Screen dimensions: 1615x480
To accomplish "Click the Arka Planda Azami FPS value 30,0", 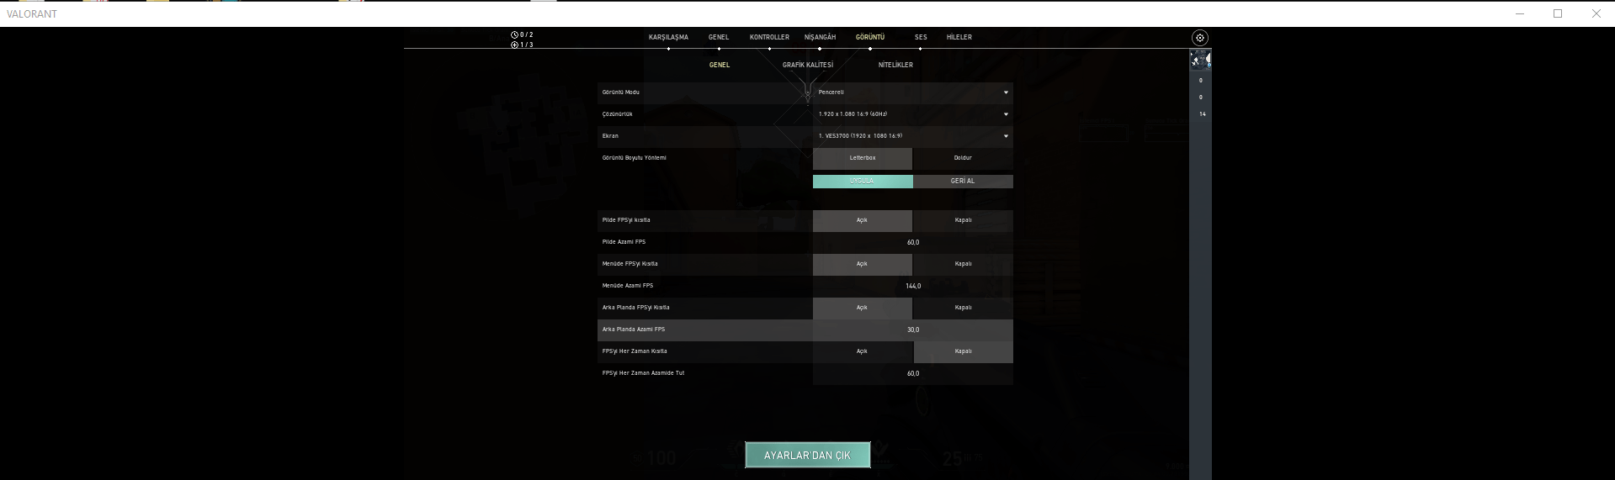I will [913, 330].
